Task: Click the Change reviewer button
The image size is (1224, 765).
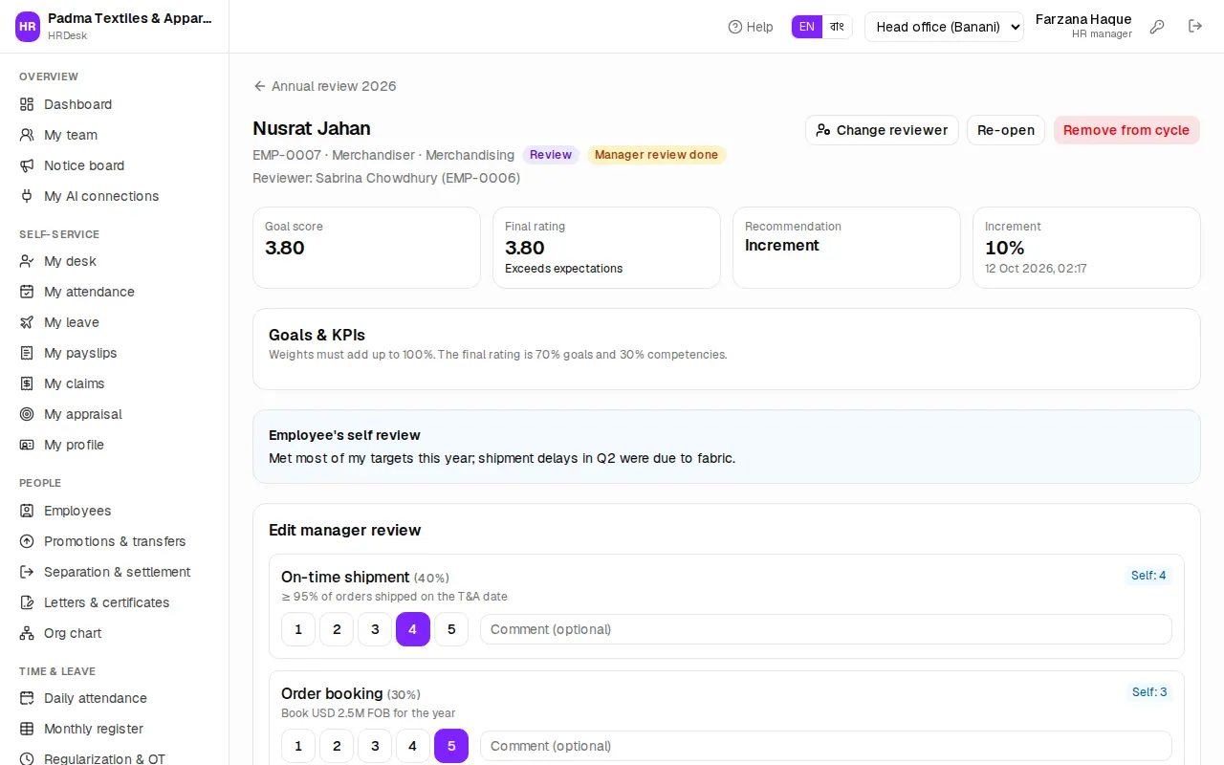Action: pyautogui.click(x=882, y=130)
